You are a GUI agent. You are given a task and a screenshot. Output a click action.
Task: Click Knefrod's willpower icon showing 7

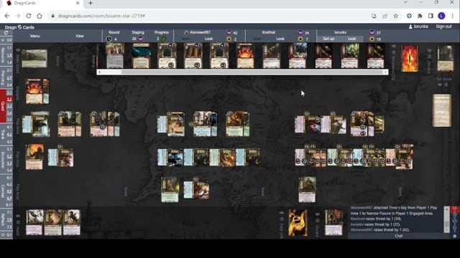coord(300,39)
